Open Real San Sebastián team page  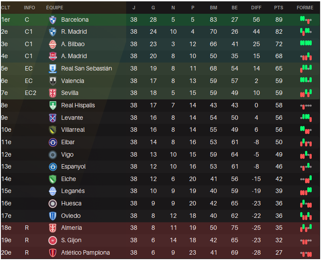[x=86, y=68]
